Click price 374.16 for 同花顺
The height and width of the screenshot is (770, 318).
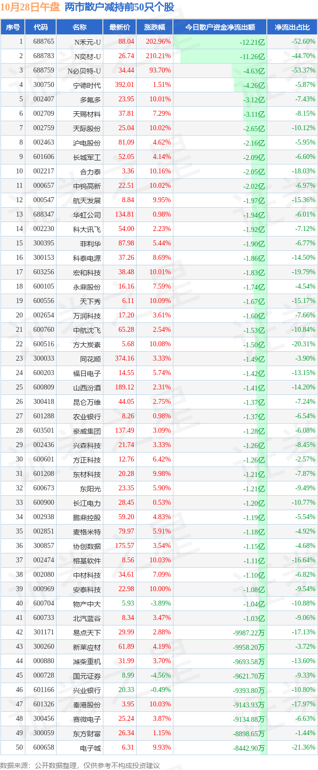click(124, 359)
